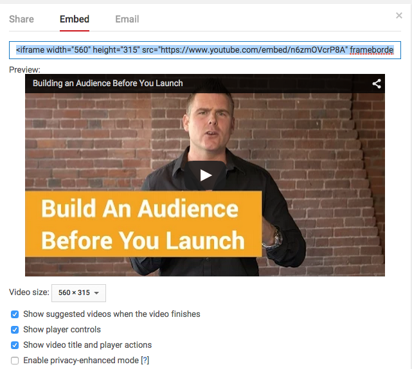Uncheck Show suggested videos checkbox
The image size is (412, 369).
[x=15, y=314]
